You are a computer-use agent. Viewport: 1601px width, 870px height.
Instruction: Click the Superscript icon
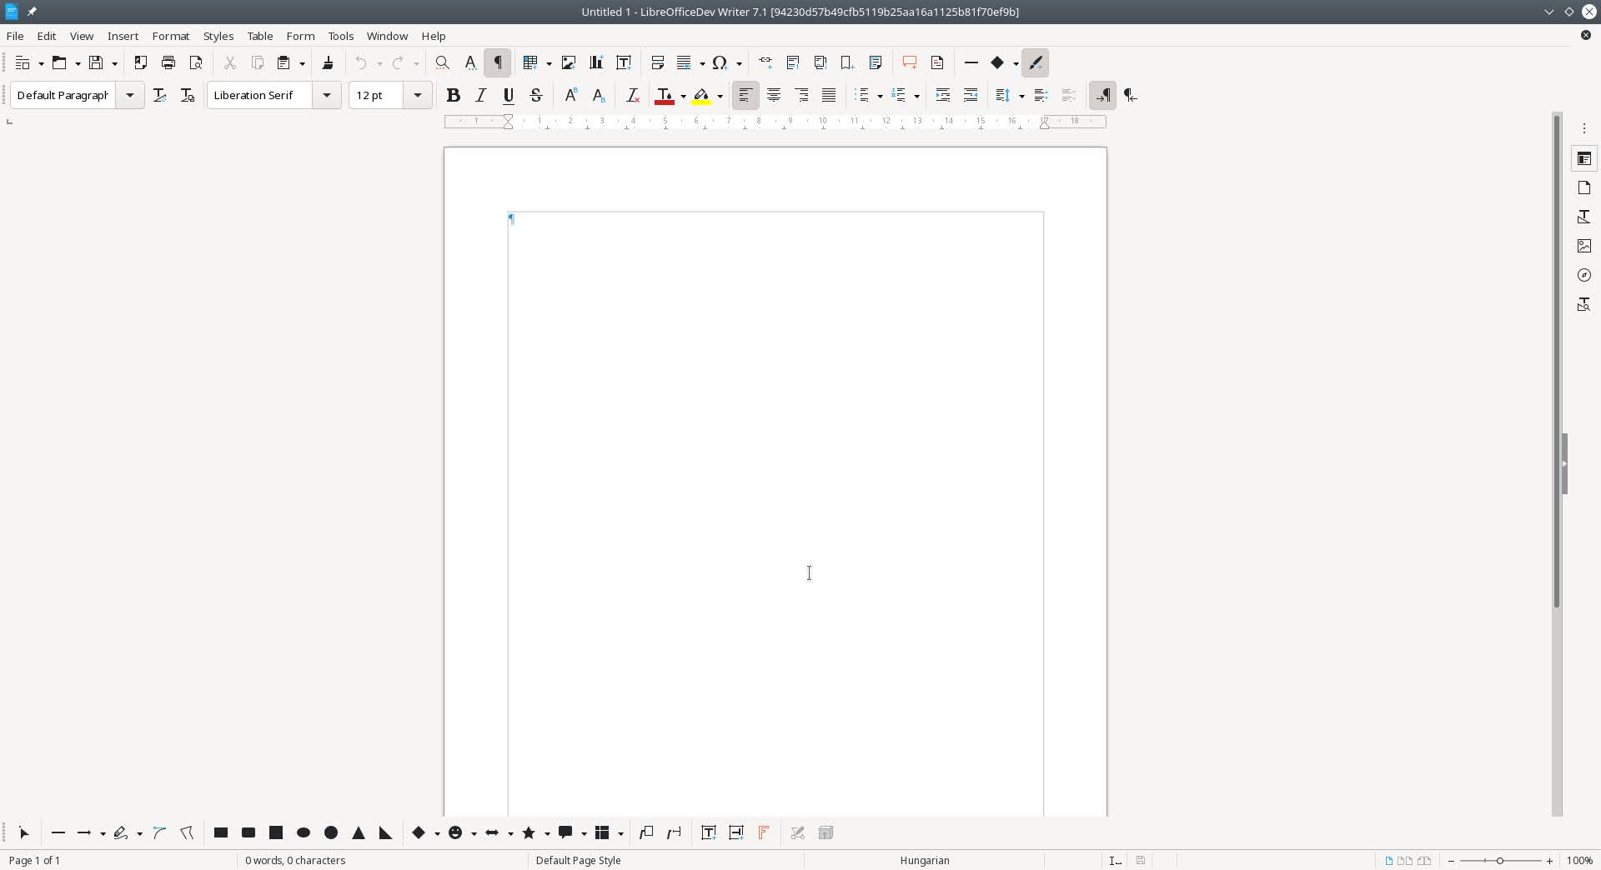click(x=571, y=95)
